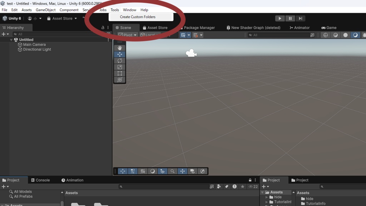Image resolution: width=366 pixels, height=206 pixels.
Task: Toggle the Move tool in Scene overlay
Action: [120, 54]
